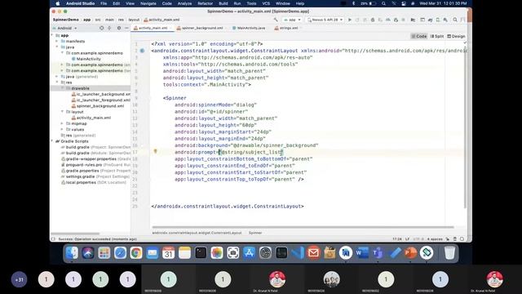Switch editor to Split view
The image size is (522, 294).
tap(437, 36)
